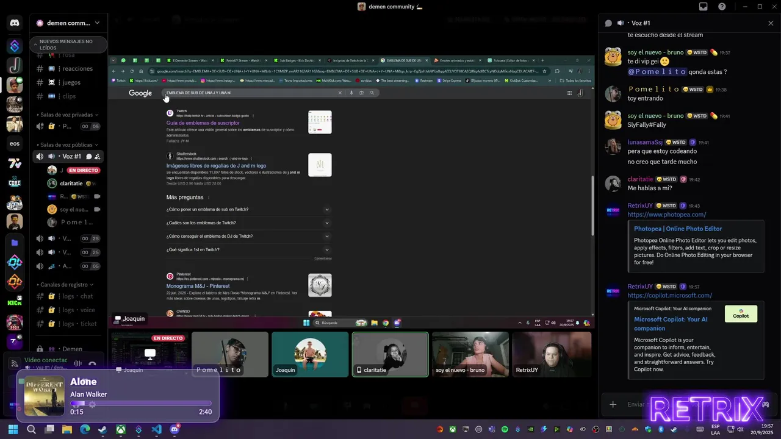The height and width of the screenshot is (439, 781).
Task: Click the plus attach button in chat
Action: (613, 404)
